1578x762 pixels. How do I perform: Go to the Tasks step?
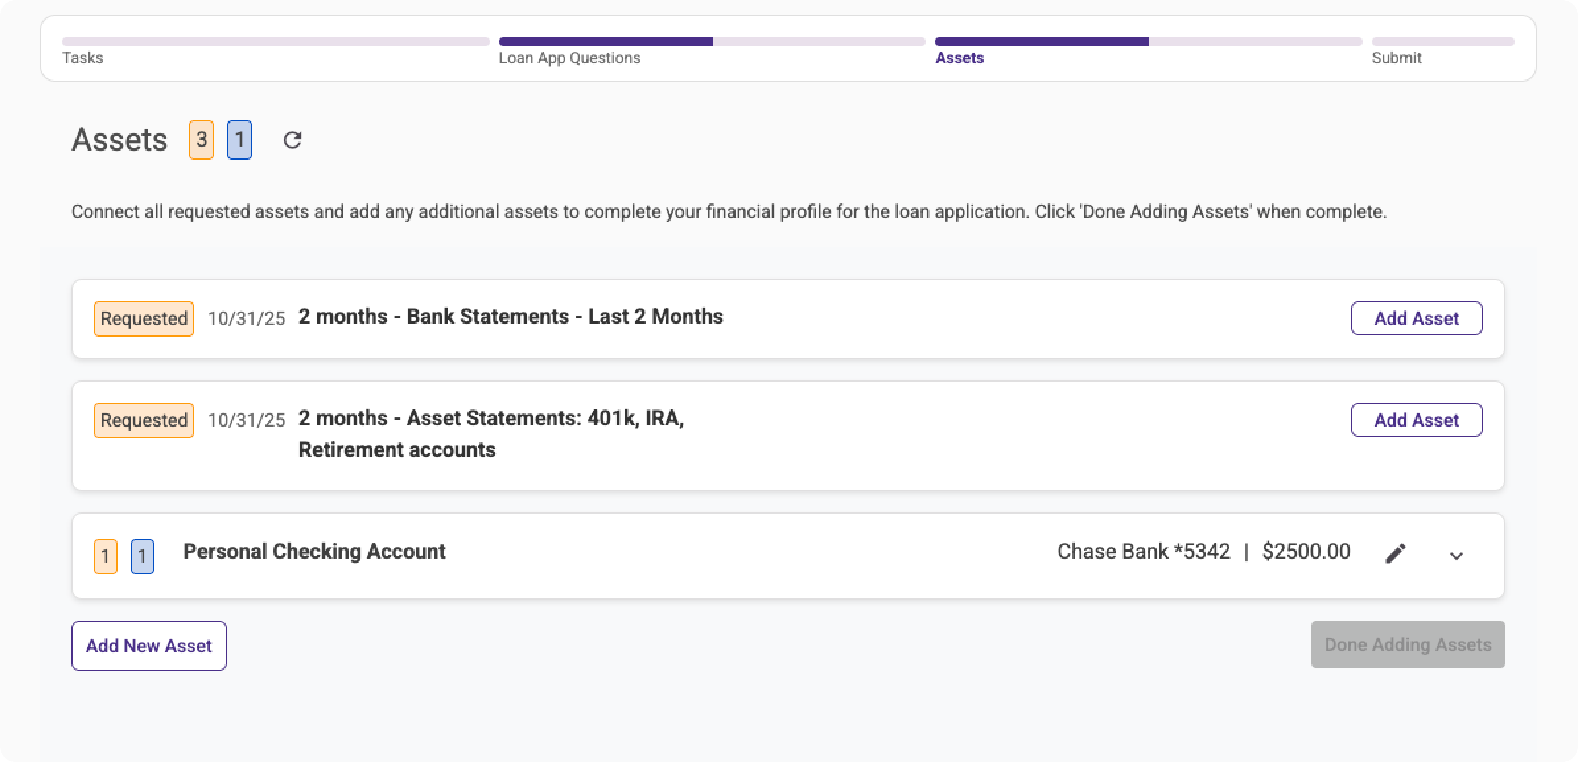coord(83,58)
